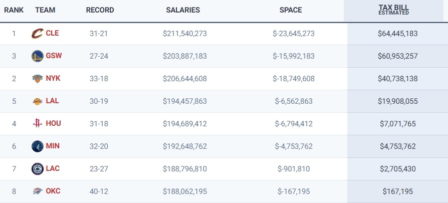The height and width of the screenshot is (203, 448).
Task: Sort by Tax Bill Estimated header
Action: [x=393, y=10]
